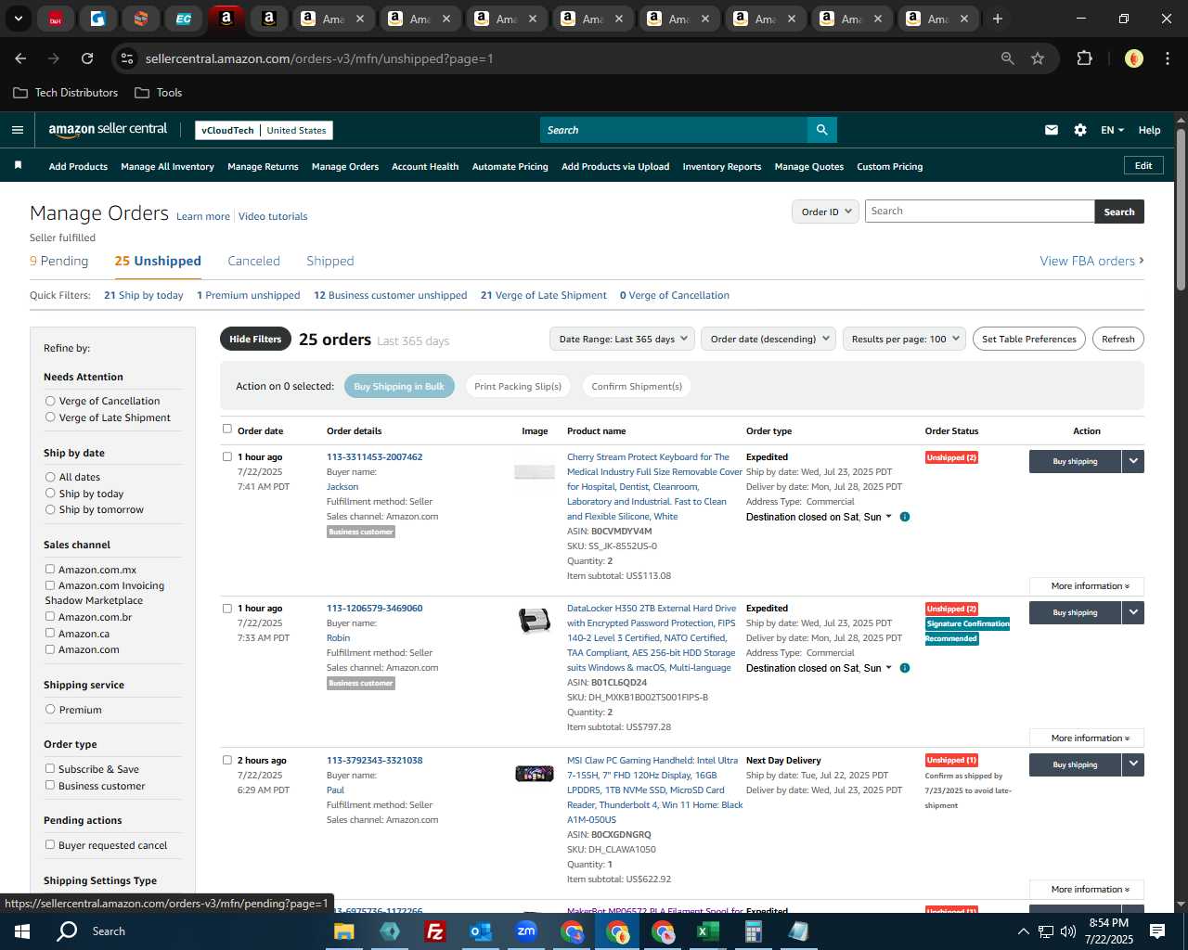Open the Chrome profile avatar

point(1133,58)
